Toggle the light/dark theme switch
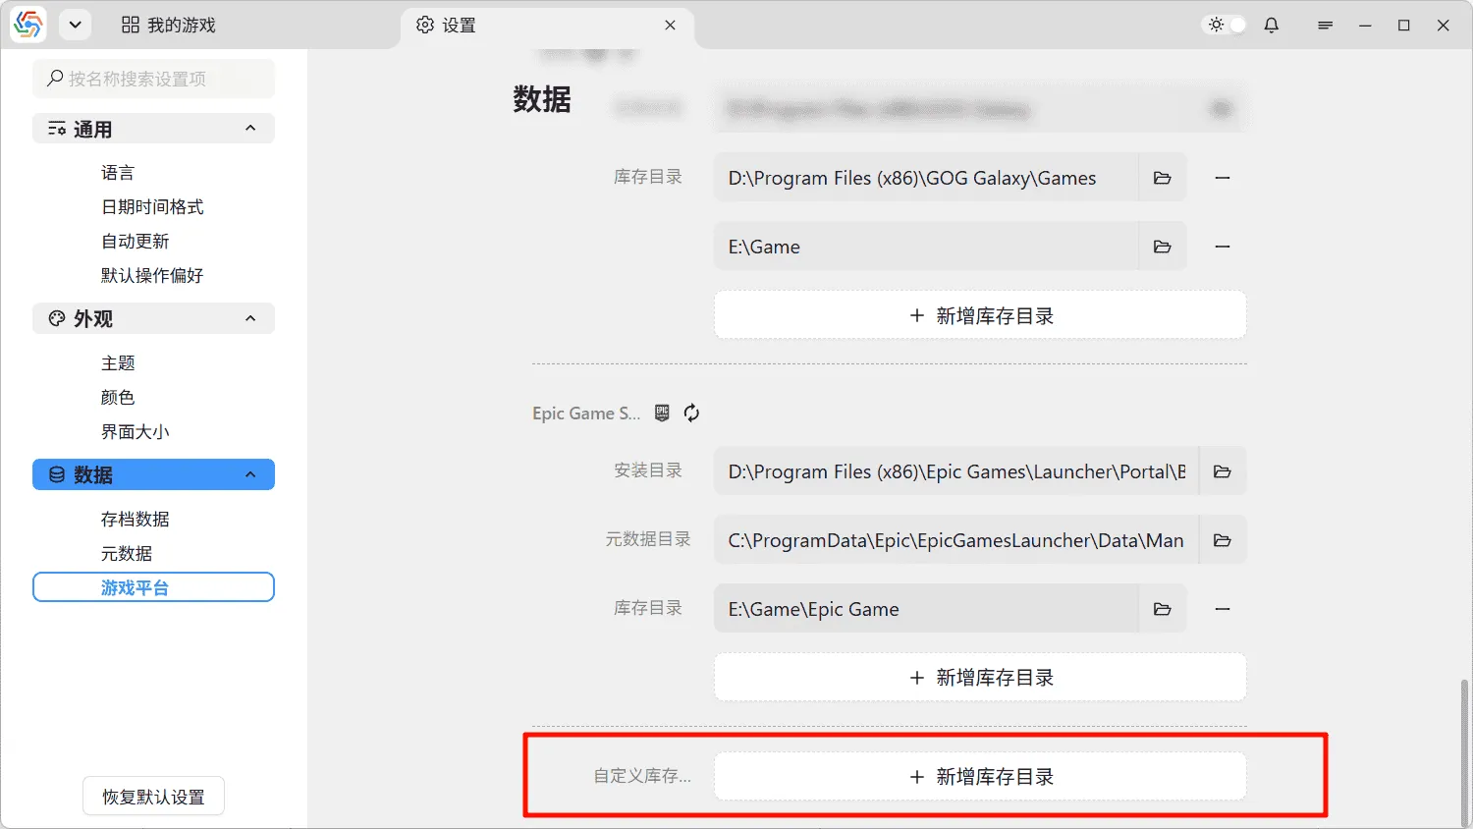This screenshot has height=829, width=1473. [1227, 26]
